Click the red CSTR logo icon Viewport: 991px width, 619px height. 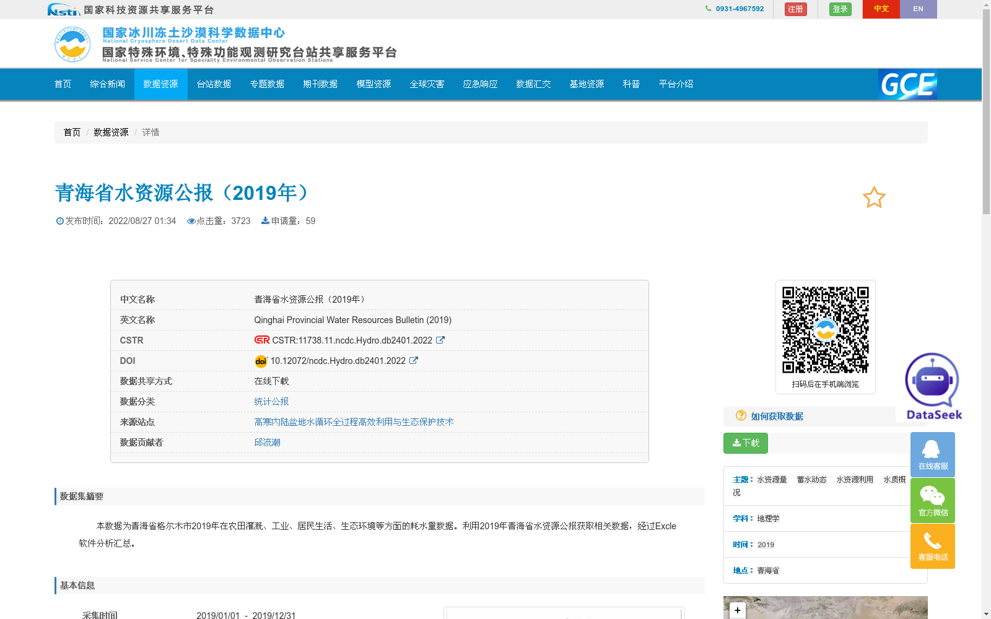(262, 340)
